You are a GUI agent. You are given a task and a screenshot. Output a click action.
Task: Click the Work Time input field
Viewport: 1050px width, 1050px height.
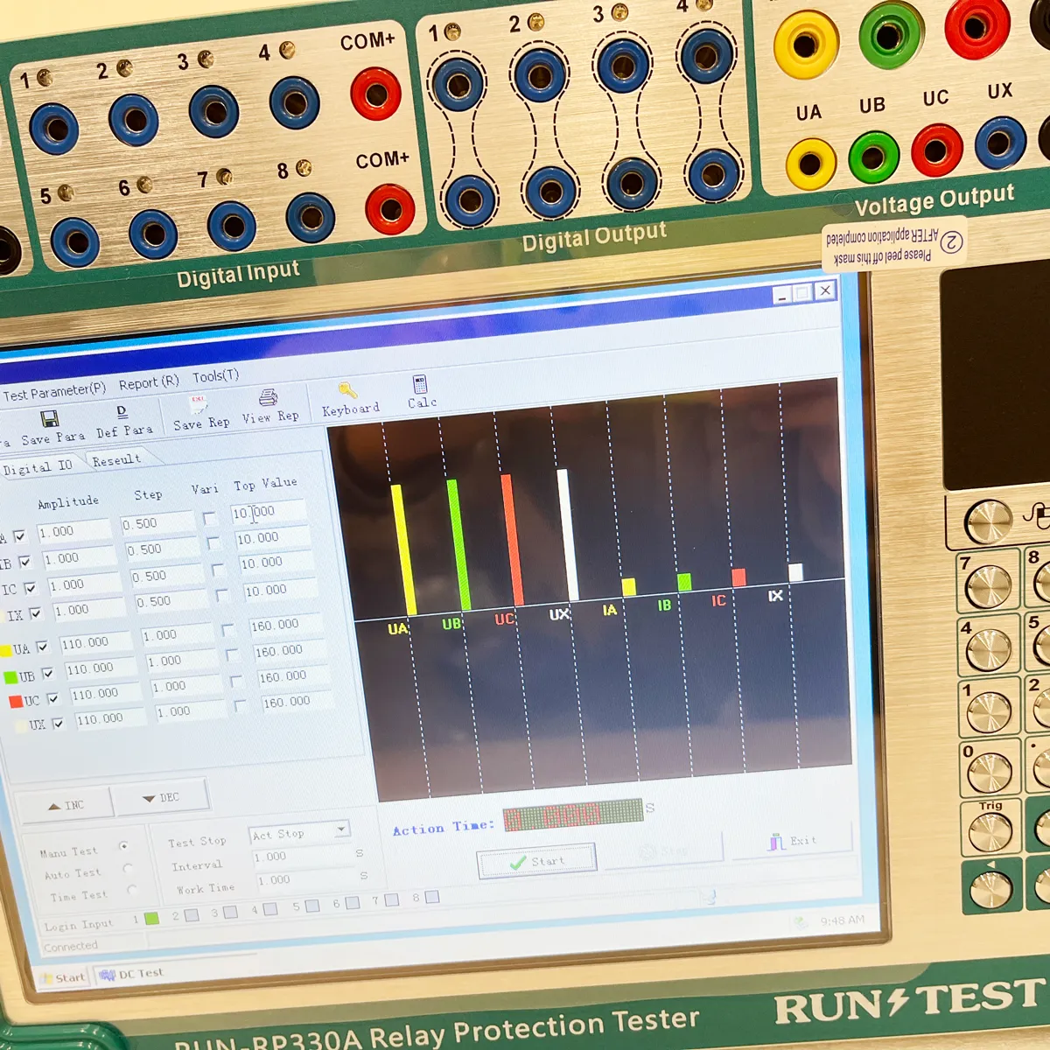(306, 879)
